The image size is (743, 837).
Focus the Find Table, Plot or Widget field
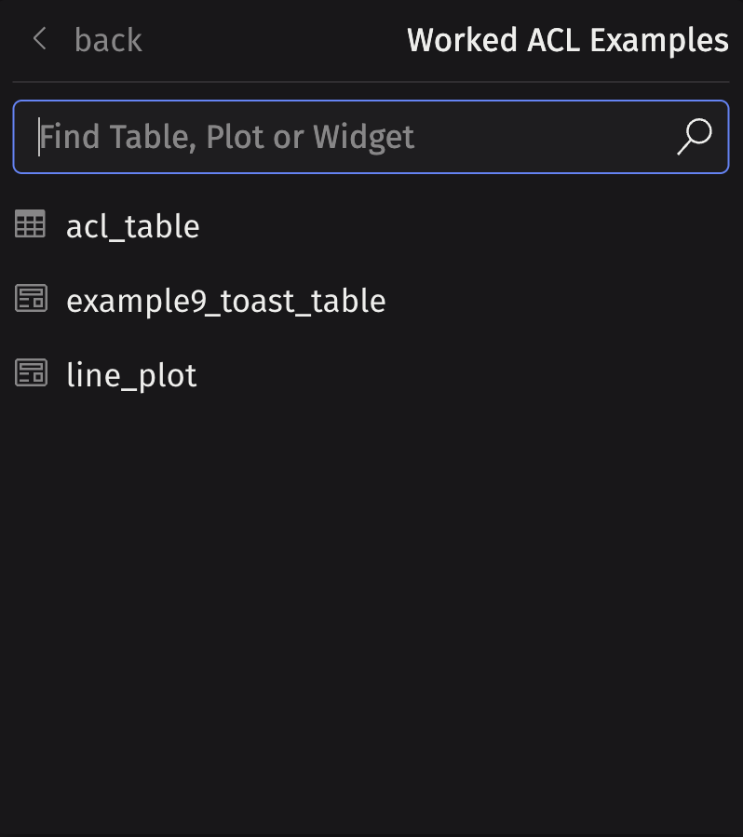pos(371,137)
